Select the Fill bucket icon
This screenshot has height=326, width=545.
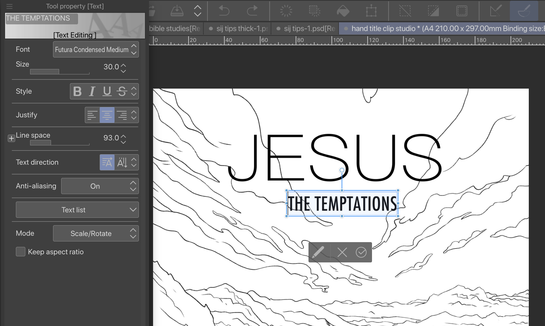tap(343, 11)
